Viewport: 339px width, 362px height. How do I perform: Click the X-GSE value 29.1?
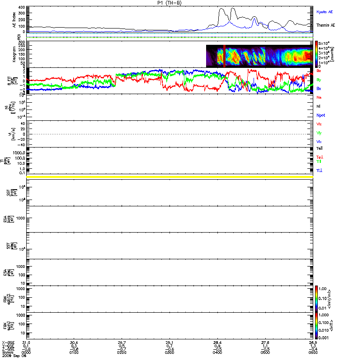coord(169,343)
